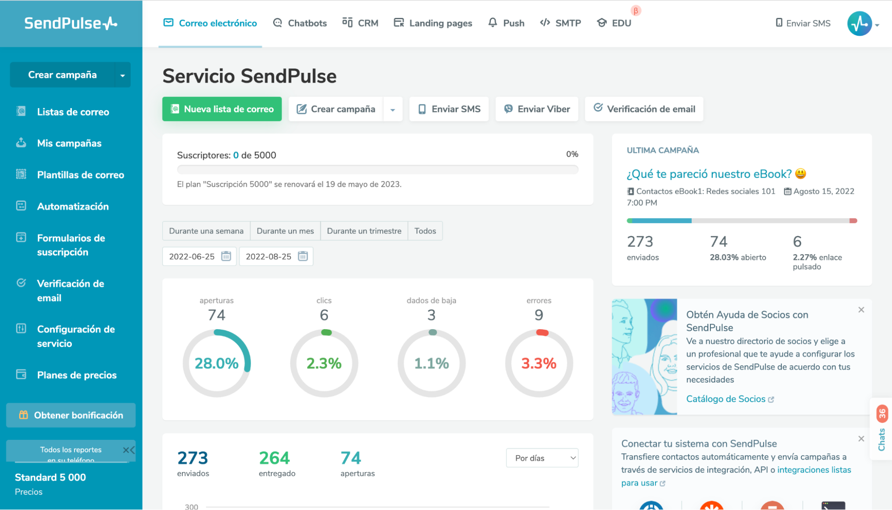This screenshot has width=892, height=510.
Task: Click the Automatización icon
Action: coord(21,205)
